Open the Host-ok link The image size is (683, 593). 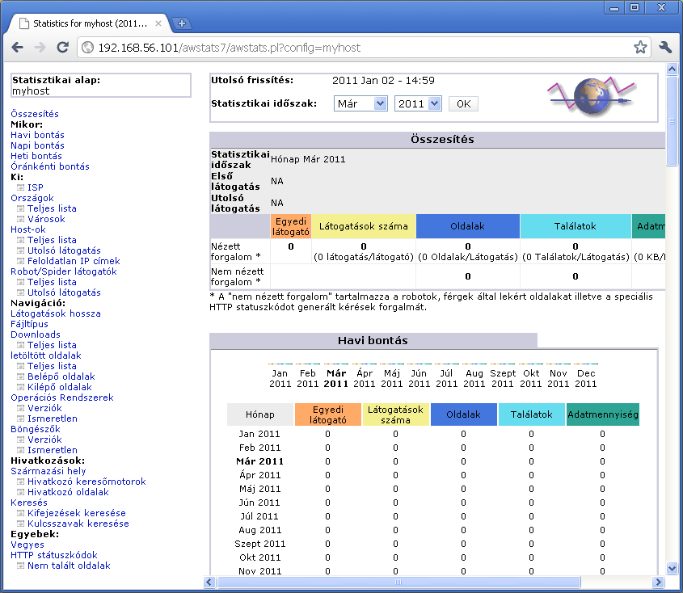tap(27, 229)
